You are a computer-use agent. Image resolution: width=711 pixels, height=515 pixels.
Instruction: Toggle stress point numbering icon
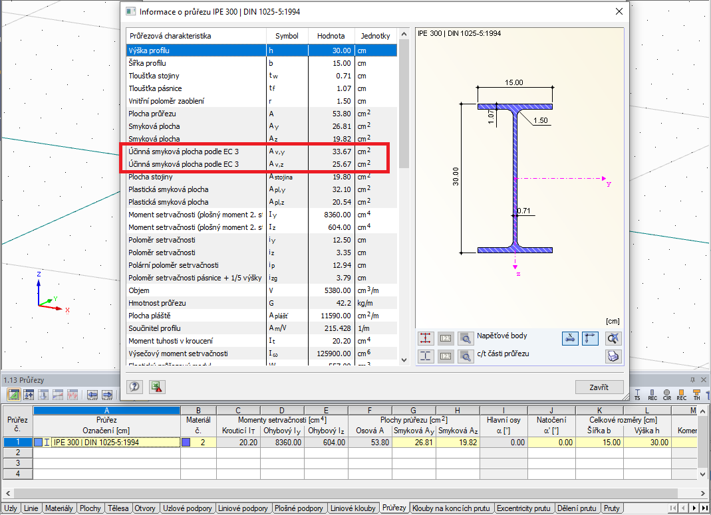pos(445,338)
